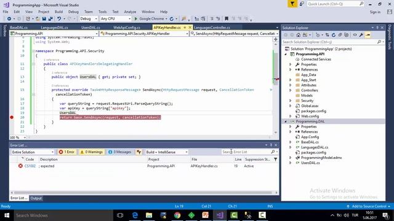The image size is (394, 221).
Task: Open the Entire Solution scope dropdown
Action: point(33,152)
